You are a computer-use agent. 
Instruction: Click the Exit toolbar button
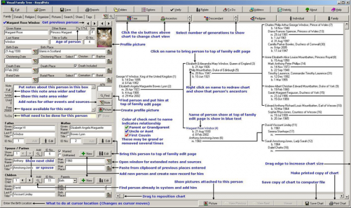pos(15,10)
